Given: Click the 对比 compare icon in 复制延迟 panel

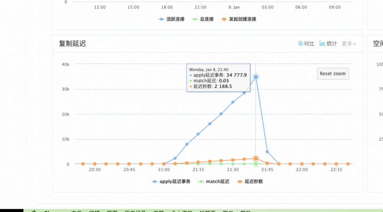Looking at the screenshot, I should coord(300,43).
